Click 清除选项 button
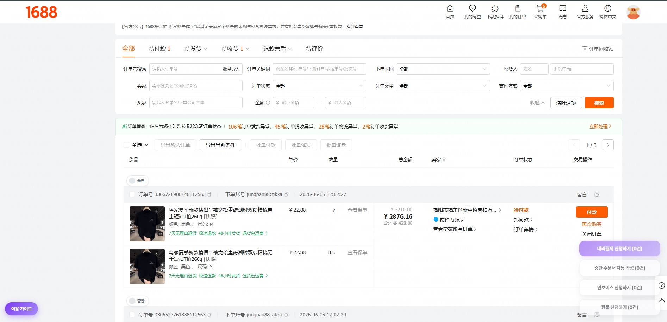Image resolution: width=667 pixels, height=322 pixels. [566, 103]
